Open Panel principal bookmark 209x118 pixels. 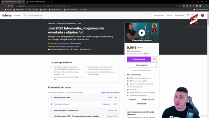pos(56,10)
